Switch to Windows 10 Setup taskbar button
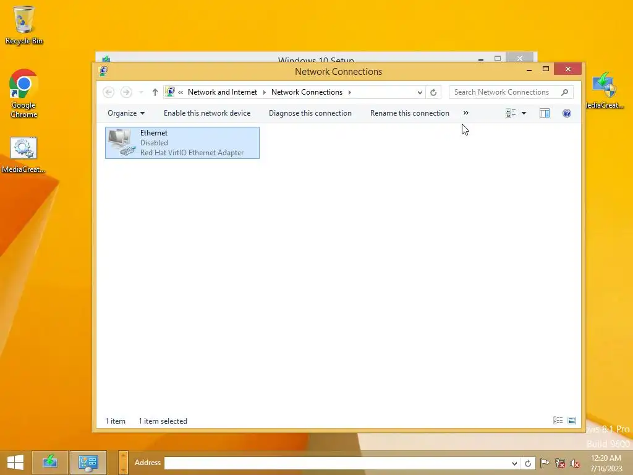Image resolution: width=633 pixels, height=475 pixels. [50, 463]
